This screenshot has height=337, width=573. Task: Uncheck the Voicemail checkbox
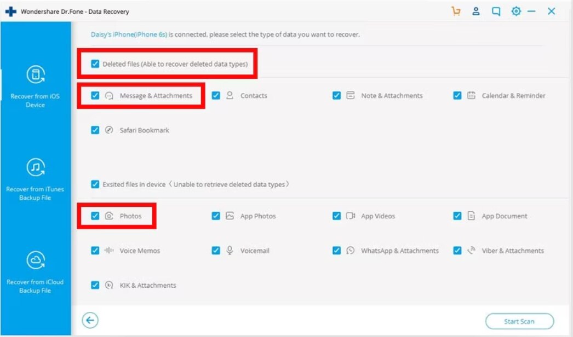pyautogui.click(x=216, y=251)
